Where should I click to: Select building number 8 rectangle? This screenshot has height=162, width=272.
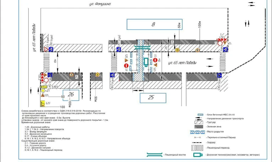coord(152,24)
